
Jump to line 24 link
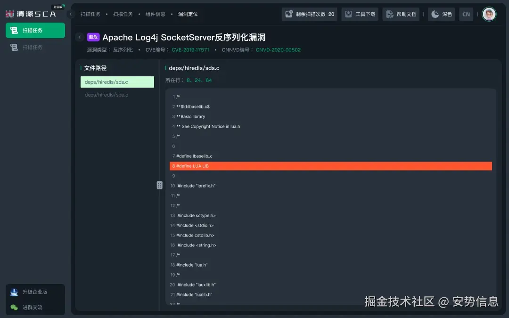[x=197, y=80]
